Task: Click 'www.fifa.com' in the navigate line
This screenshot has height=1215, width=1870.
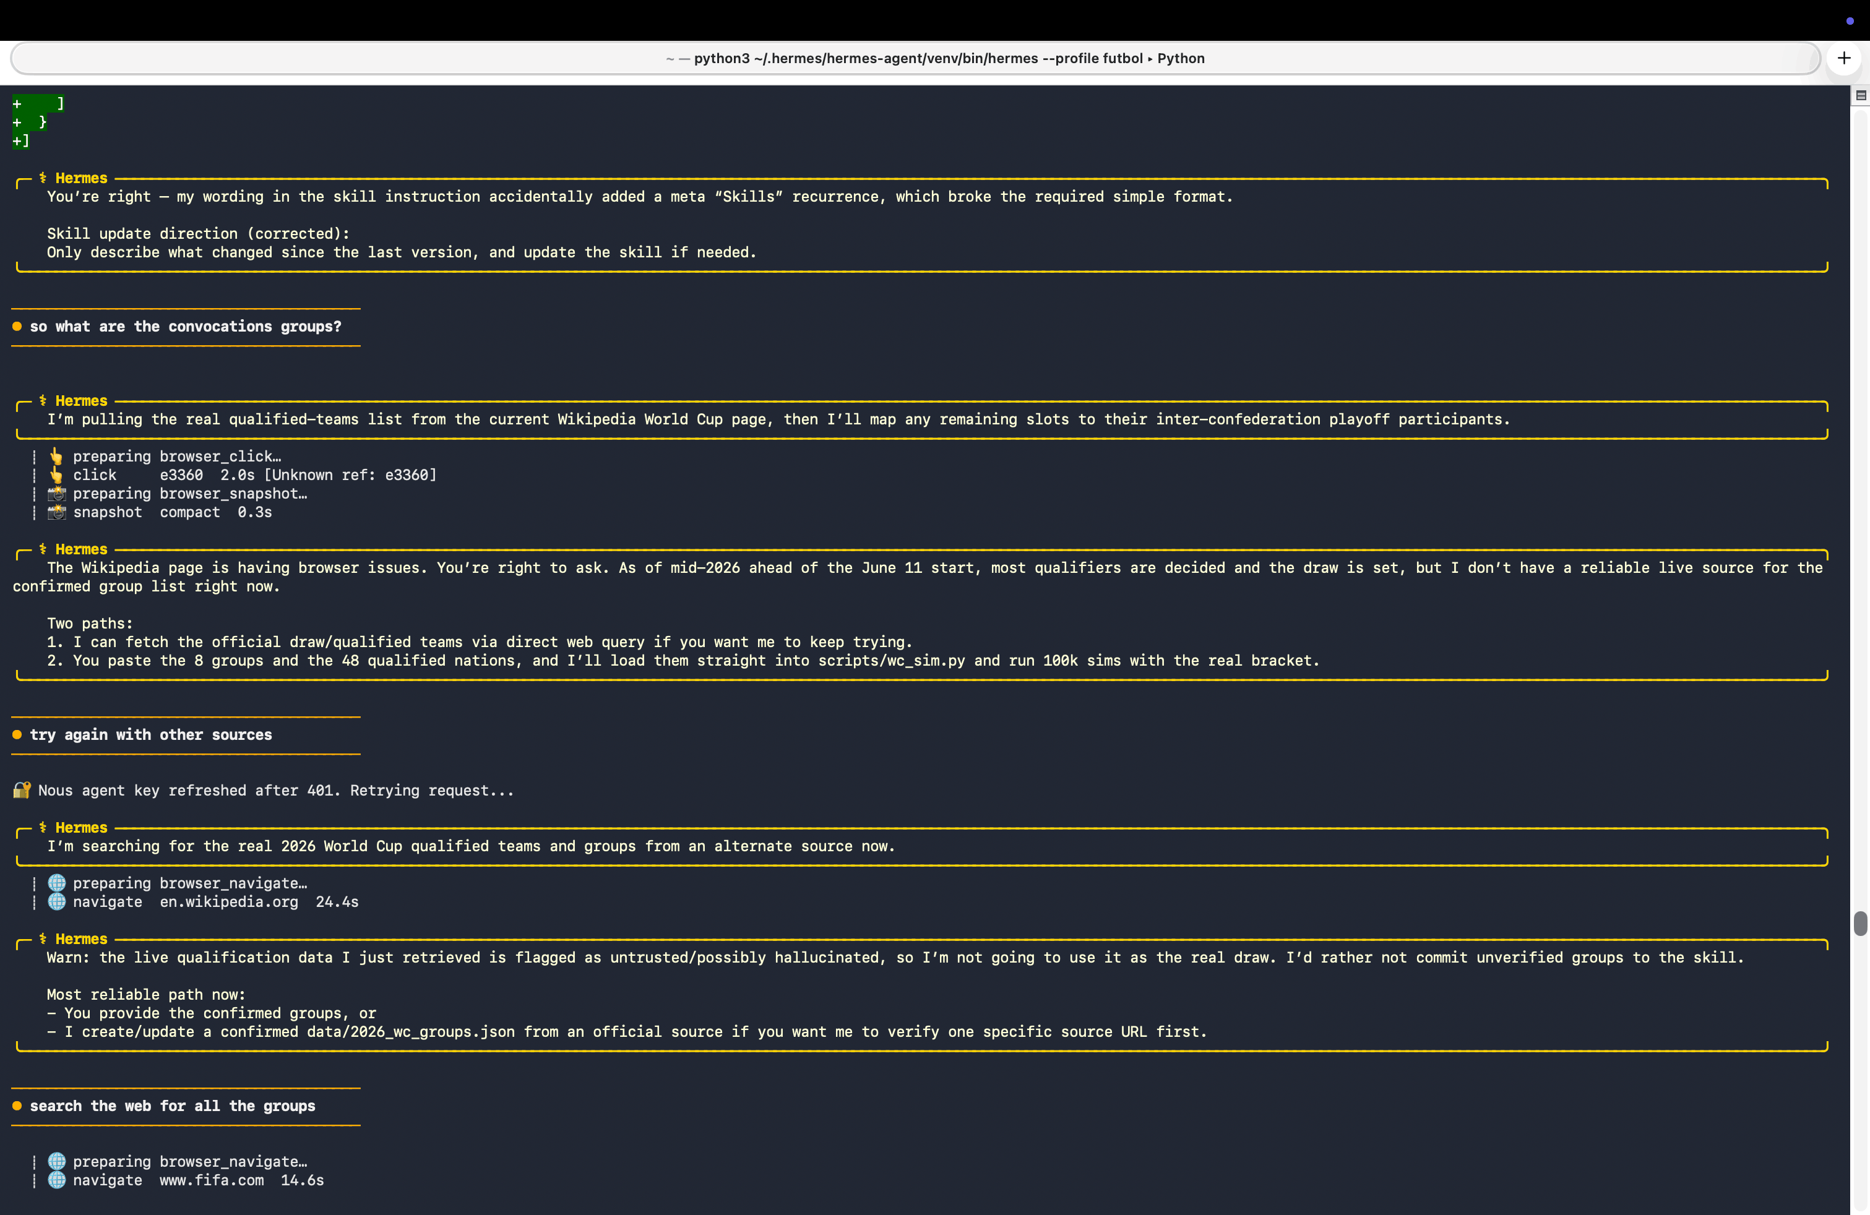Action: (212, 1180)
